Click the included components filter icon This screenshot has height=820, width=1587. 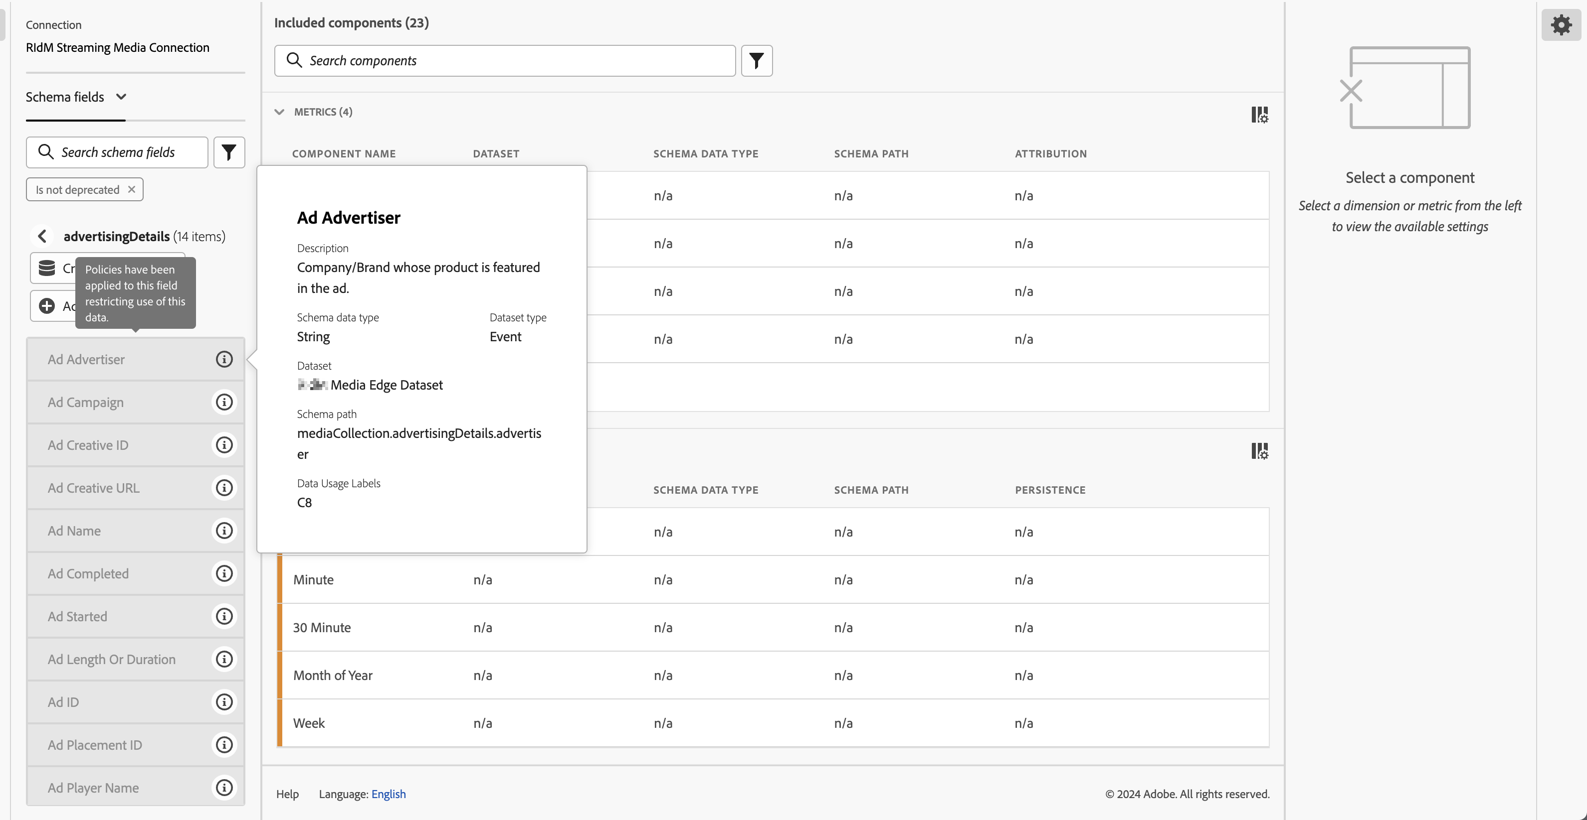pyautogui.click(x=756, y=61)
